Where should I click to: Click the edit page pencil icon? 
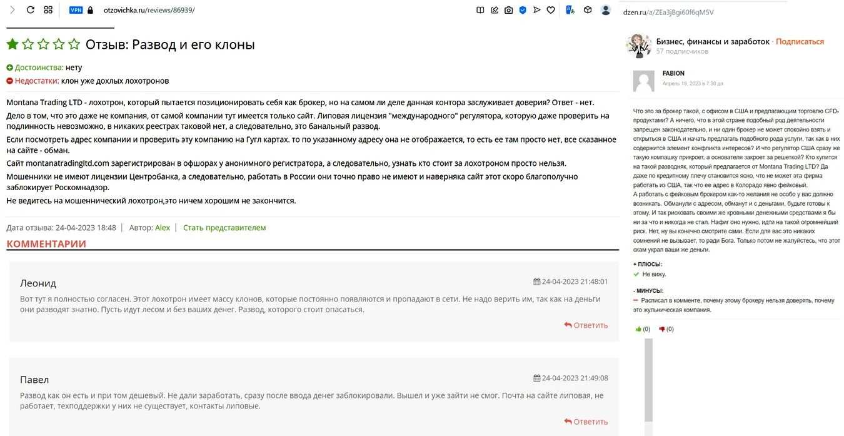tap(495, 10)
